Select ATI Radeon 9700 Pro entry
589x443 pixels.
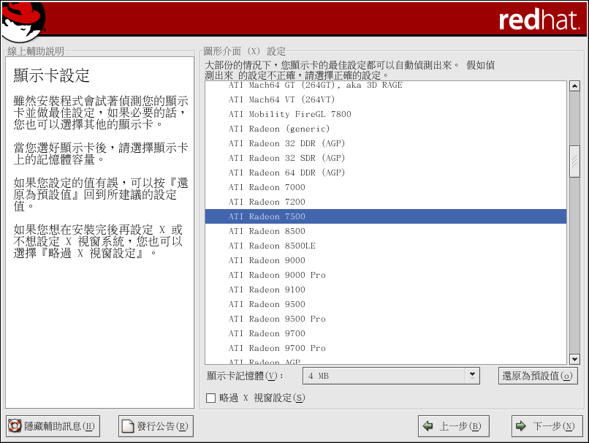[277, 348]
